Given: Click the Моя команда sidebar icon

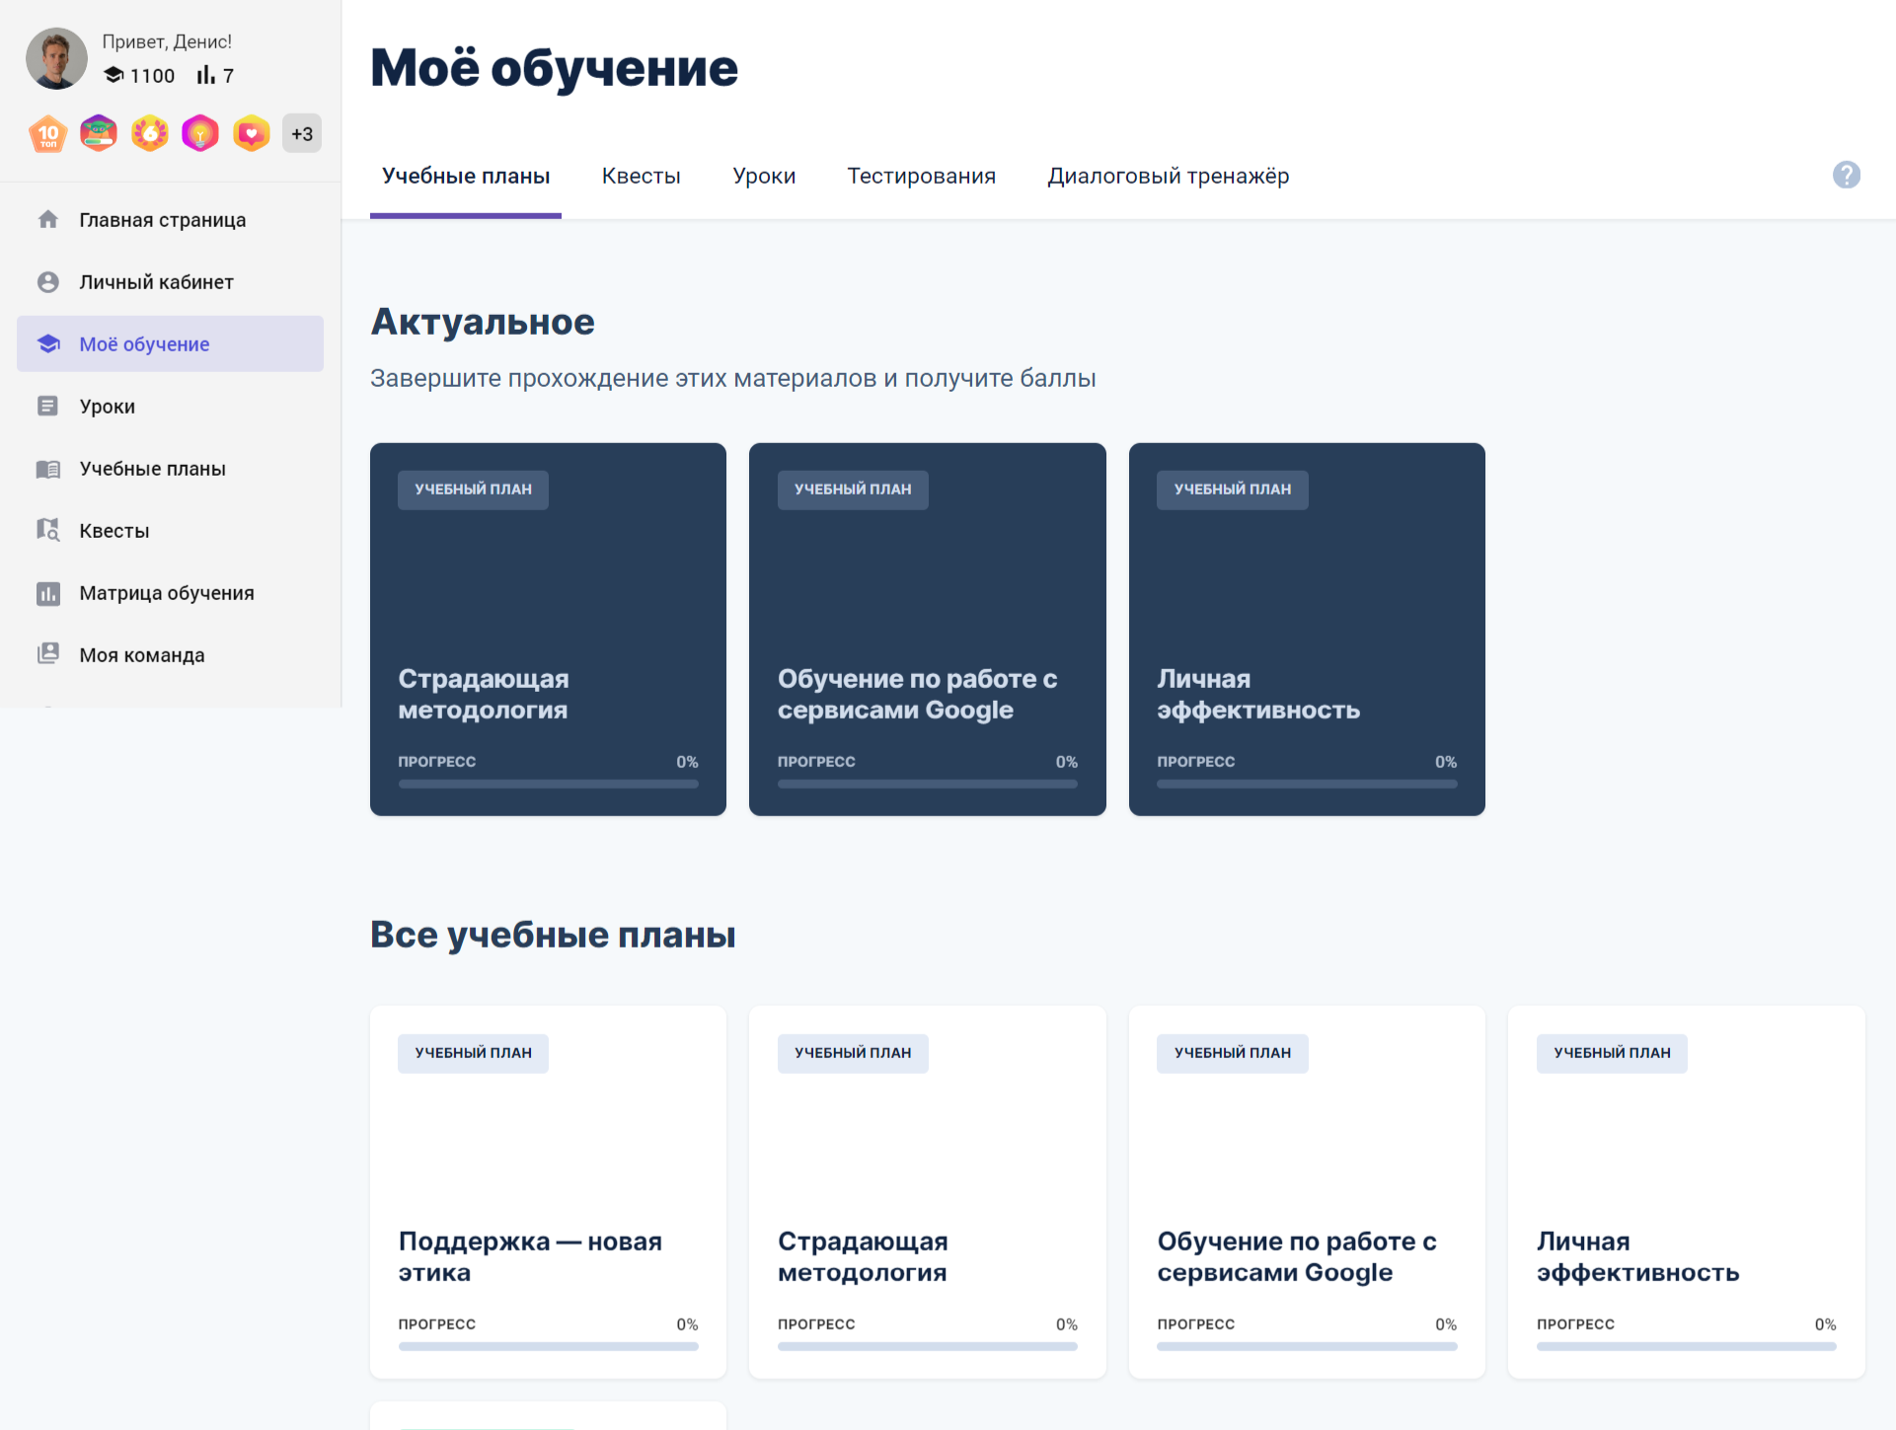Looking at the screenshot, I should [47, 654].
